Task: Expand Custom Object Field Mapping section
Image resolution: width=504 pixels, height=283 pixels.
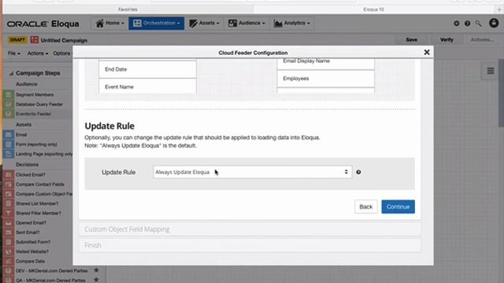Action: point(250,229)
